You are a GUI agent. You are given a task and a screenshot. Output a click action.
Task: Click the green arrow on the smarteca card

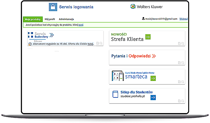[153, 78]
